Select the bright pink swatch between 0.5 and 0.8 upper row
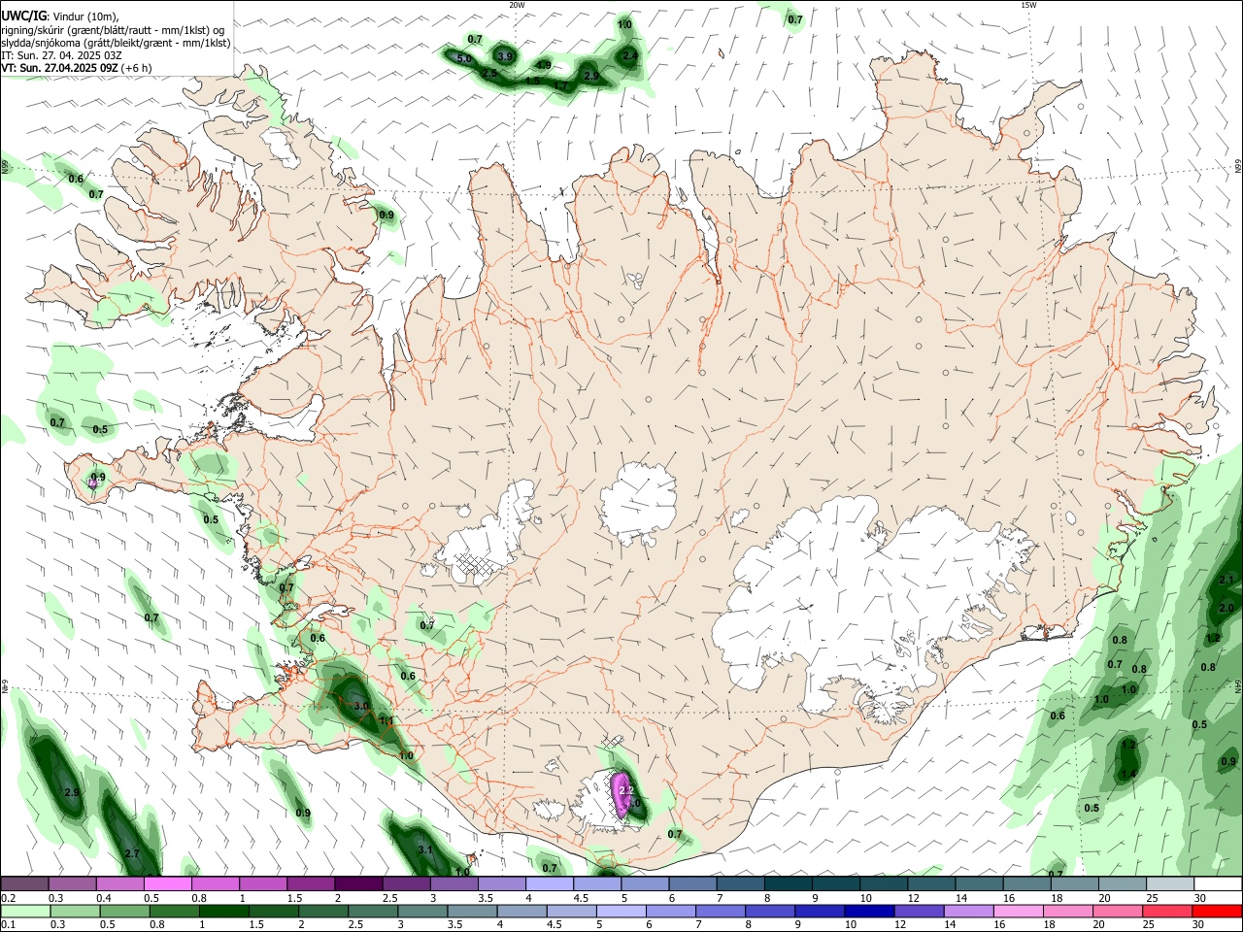Screen dimensions: 1243x932 point(168,883)
